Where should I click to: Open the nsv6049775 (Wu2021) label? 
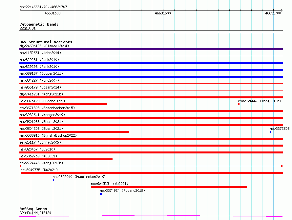coord(39,170)
